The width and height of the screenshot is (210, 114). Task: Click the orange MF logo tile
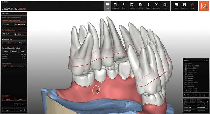coord(204,6)
